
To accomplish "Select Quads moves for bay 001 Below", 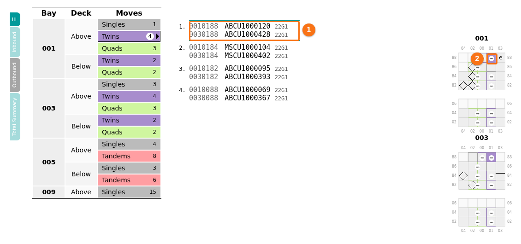I will point(129,72).
